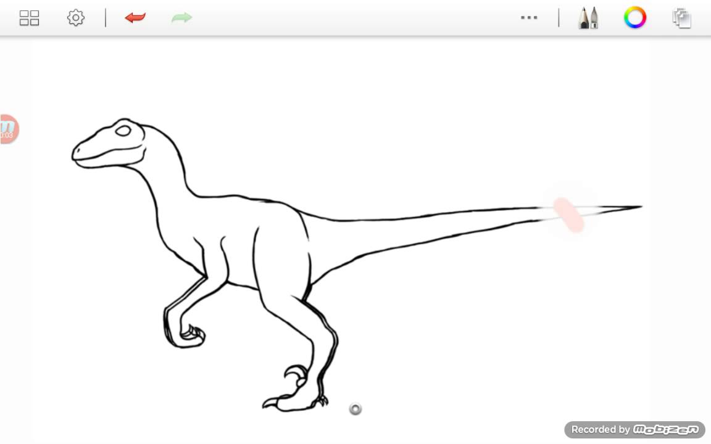Open the rainbow color wheel picker

635,18
